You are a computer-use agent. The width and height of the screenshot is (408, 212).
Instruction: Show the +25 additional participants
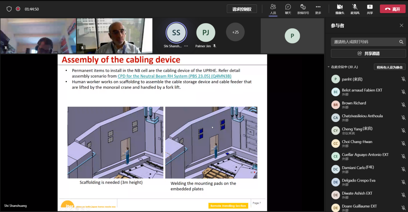235,32
